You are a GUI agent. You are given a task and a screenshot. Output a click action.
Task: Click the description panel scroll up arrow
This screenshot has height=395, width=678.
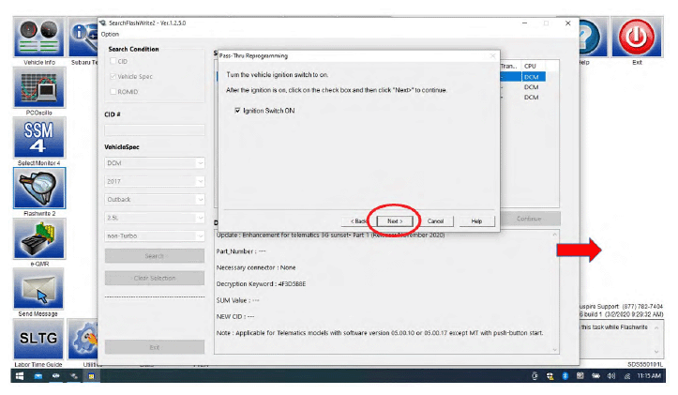point(555,235)
